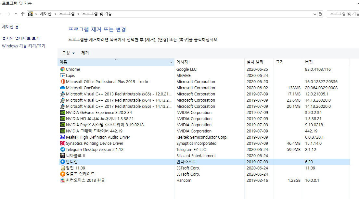Screen dimensions: 359x199
Task: Select the Telegram Desktop version 2.1.12 name
Action: 95,150
